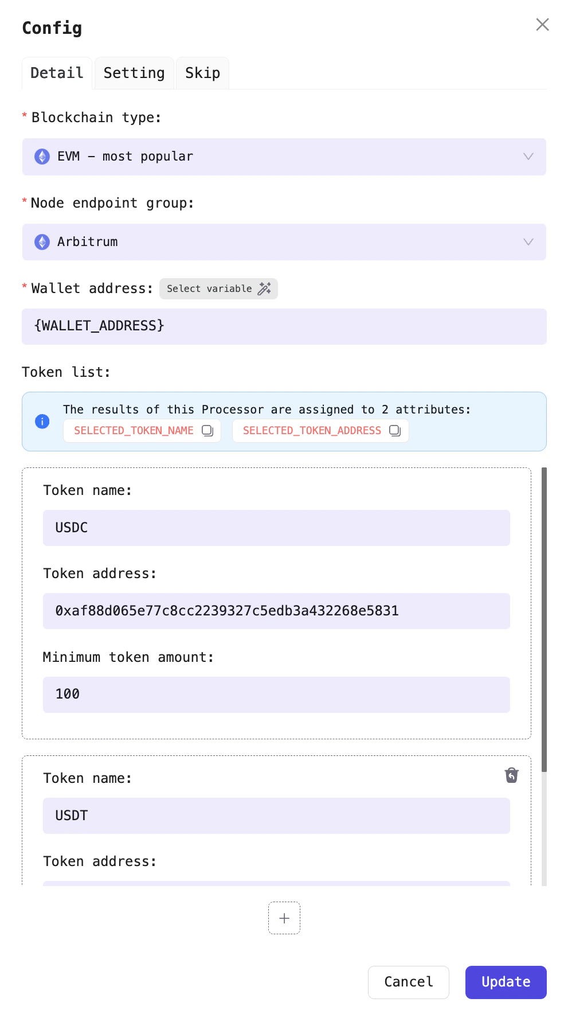
Task: Close the Config dialog
Action: coord(542,25)
